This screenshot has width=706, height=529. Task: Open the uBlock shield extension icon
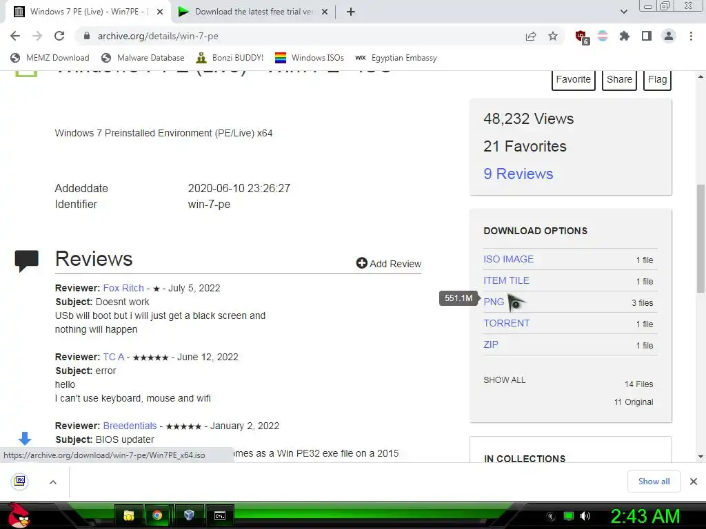(x=581, y=37)
